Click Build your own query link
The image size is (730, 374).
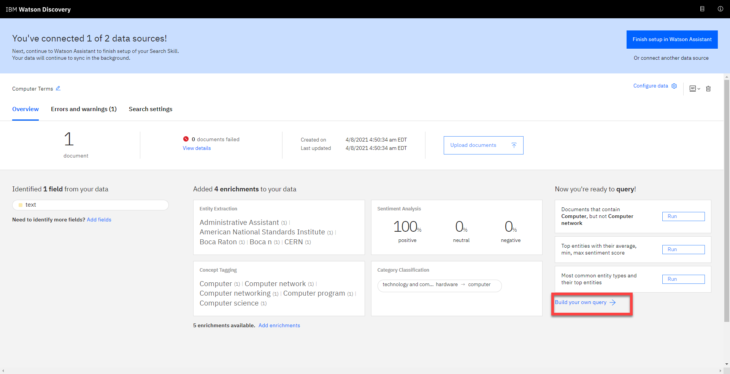[581, 302]
